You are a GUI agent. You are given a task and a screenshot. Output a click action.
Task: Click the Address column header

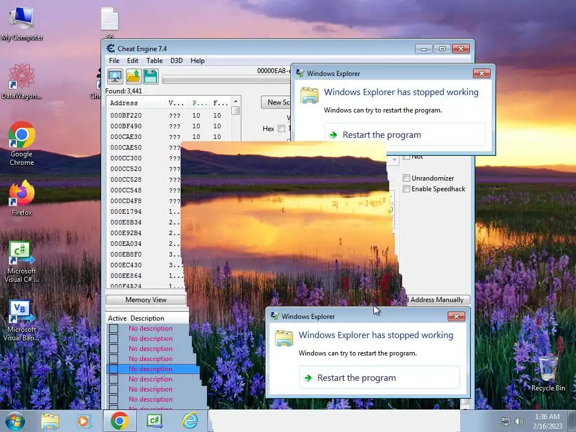coord(135,103)
